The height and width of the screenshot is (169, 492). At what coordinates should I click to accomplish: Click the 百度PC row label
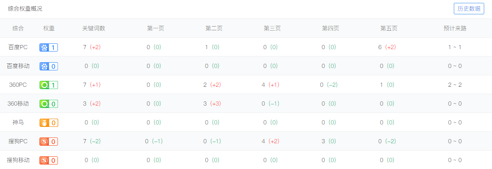point(18,47)
